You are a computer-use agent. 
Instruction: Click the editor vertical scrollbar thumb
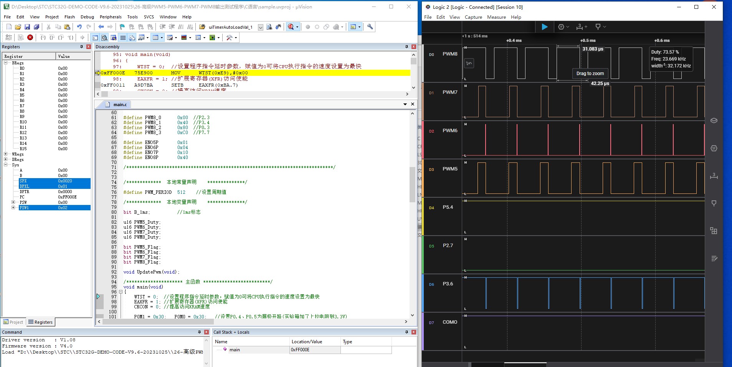(412, 184)
